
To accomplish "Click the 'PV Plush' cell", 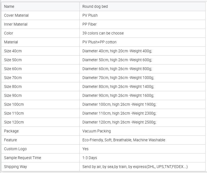I will (x=143, y=16).
